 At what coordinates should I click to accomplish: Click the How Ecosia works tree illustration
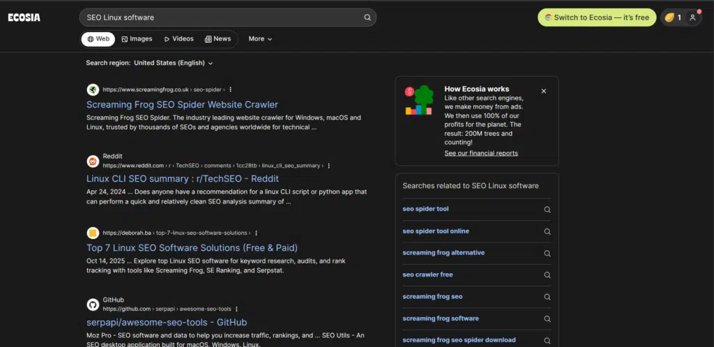419,100
